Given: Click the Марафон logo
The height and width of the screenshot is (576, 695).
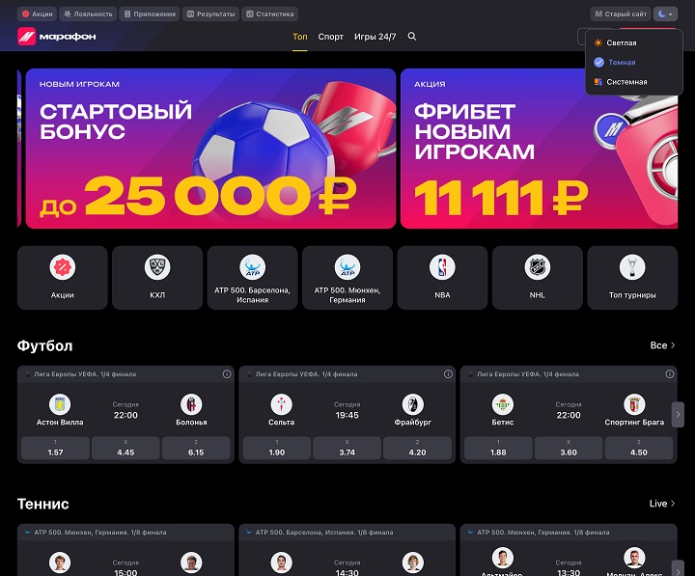Looking at the screenshot, I should point(57,37).
